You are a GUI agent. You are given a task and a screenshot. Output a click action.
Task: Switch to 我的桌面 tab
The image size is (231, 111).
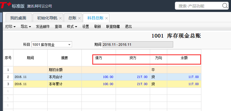(x=19, y=18)
